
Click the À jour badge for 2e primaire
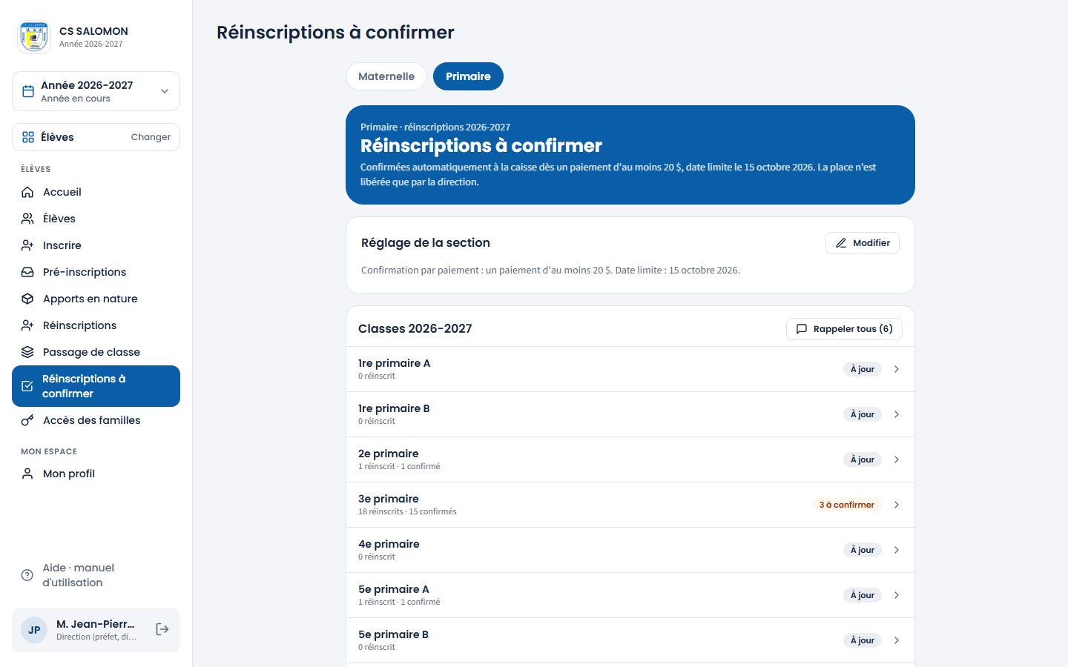pyautogui.click(x=863, y=459)
